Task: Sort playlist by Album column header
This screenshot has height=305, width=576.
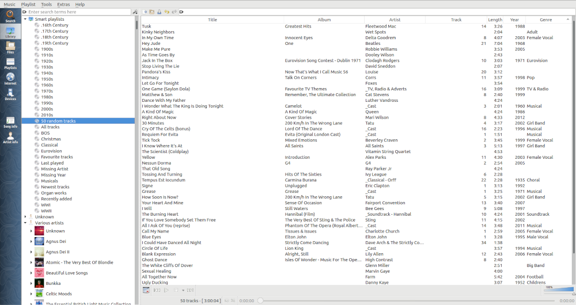Action: click(x=324, y=20)
